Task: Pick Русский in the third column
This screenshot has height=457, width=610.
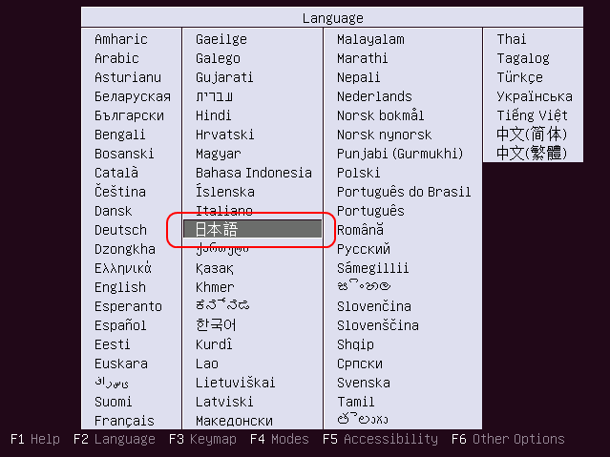Action: tap(364, 249)
